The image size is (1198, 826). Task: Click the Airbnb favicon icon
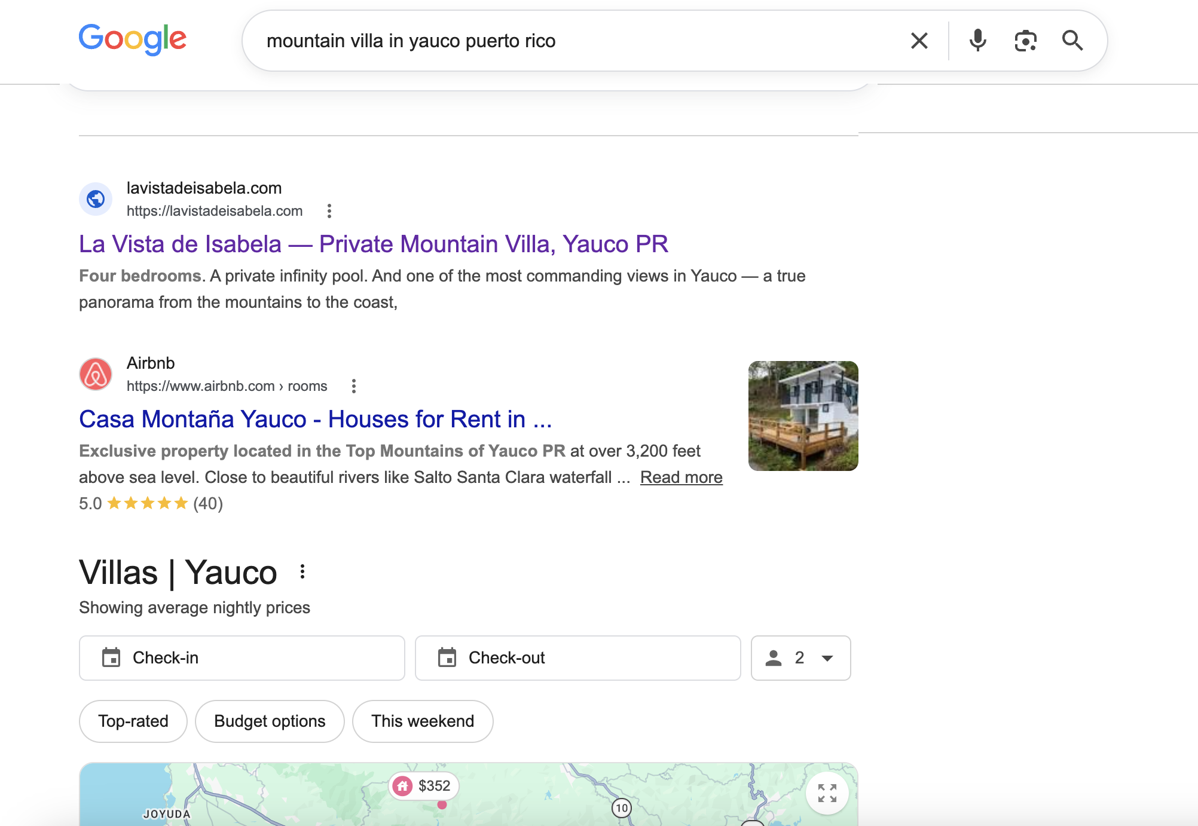tap(96, 374)
